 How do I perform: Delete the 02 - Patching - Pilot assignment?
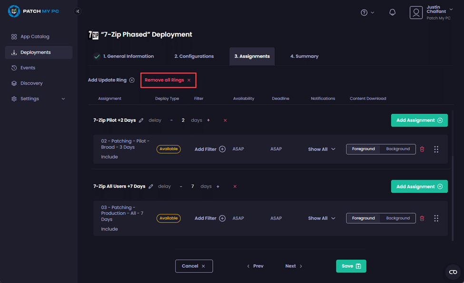(x=422, y=149)
